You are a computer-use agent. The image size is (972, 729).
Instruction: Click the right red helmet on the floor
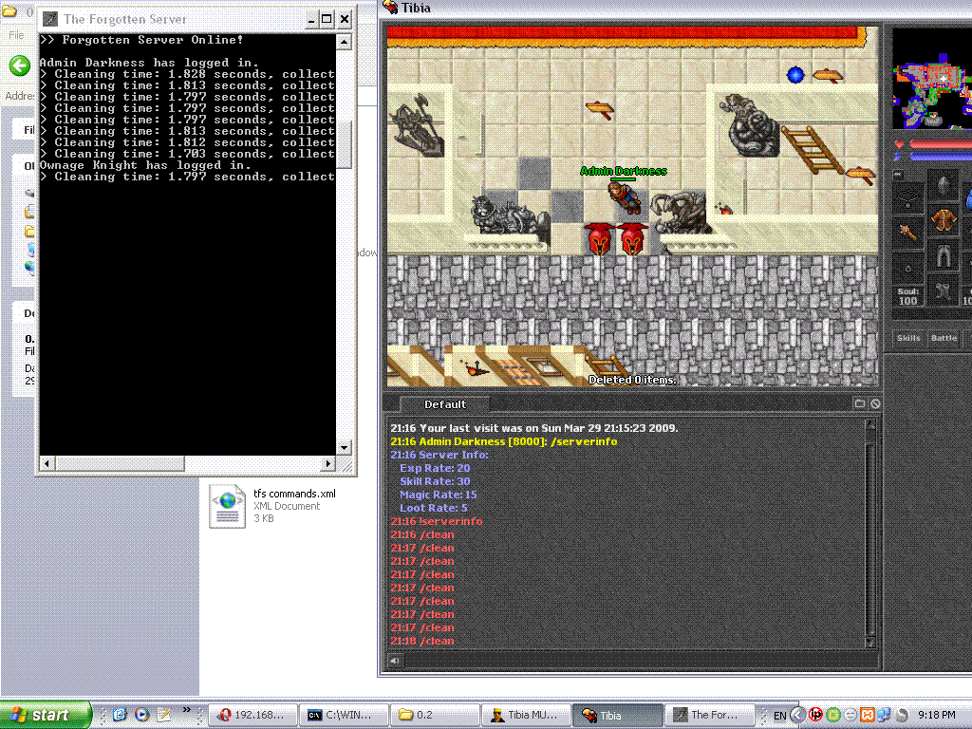[x=631, y=238]
